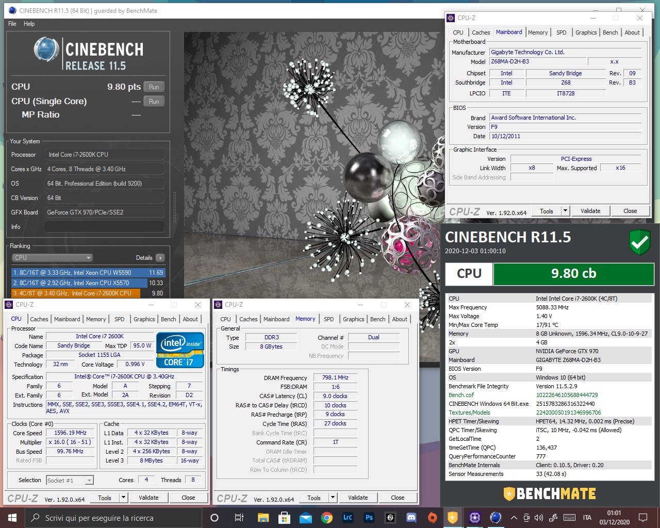Image resolution: width=660 pixels, height=528 pixels.
Task: Switch to Cinebench in the taskbar
Action: coord(496,518)
